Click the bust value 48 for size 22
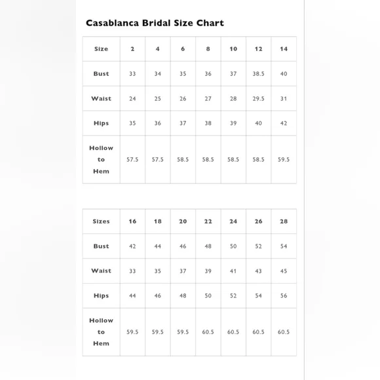Image resolution: width=380 pixels, height=380 pixels. [x=208, y=246]
